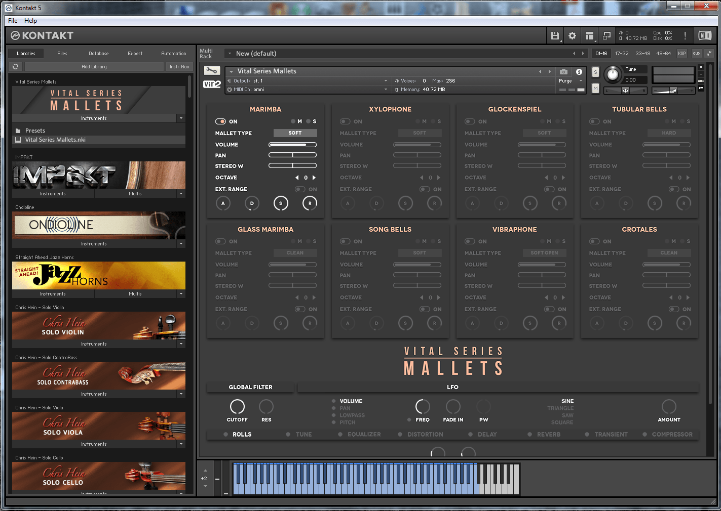Click Chris Hein Solo Violin library banner
The height and width of the screenshot is (511, 721).
(99, 325)
